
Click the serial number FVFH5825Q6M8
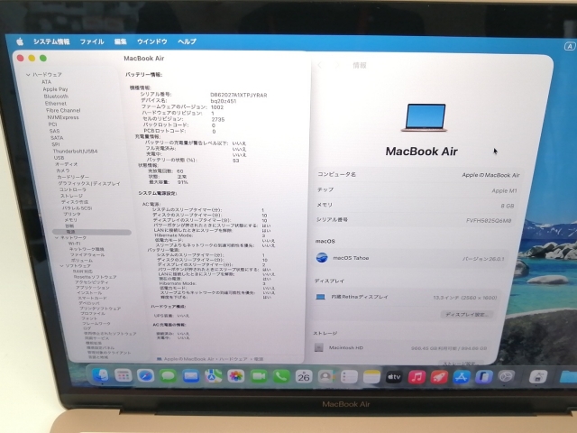point(489,220)
